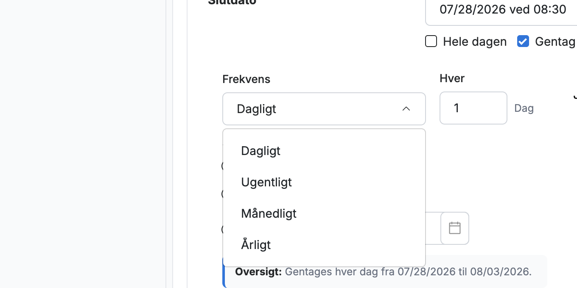
Task: Click the Dag unit text
Action: [524, 108]
